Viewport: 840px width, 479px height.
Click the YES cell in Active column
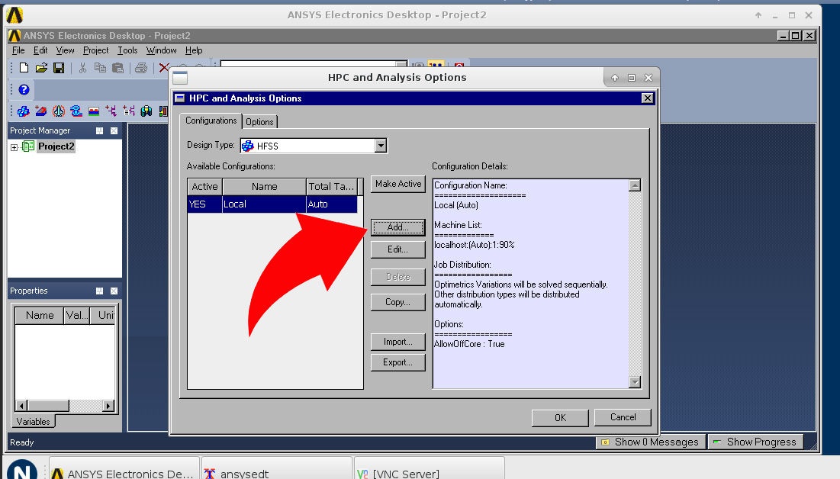pos(204,204)
